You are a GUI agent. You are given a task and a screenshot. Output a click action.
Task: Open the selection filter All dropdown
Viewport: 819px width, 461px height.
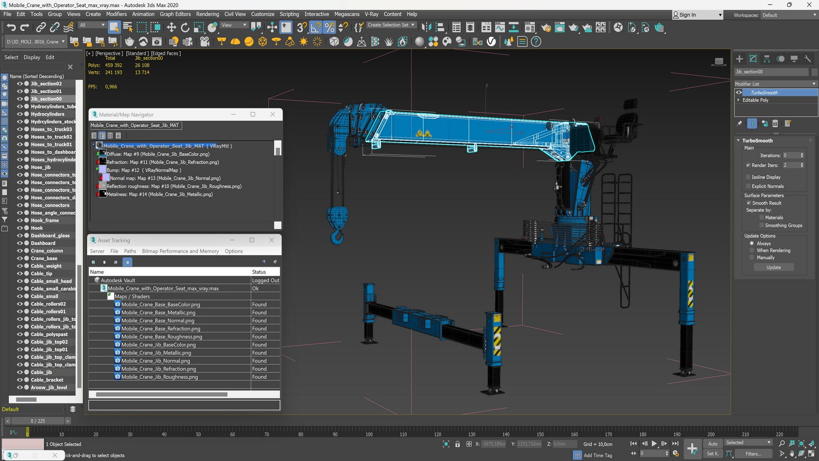(x=92, y=25)
